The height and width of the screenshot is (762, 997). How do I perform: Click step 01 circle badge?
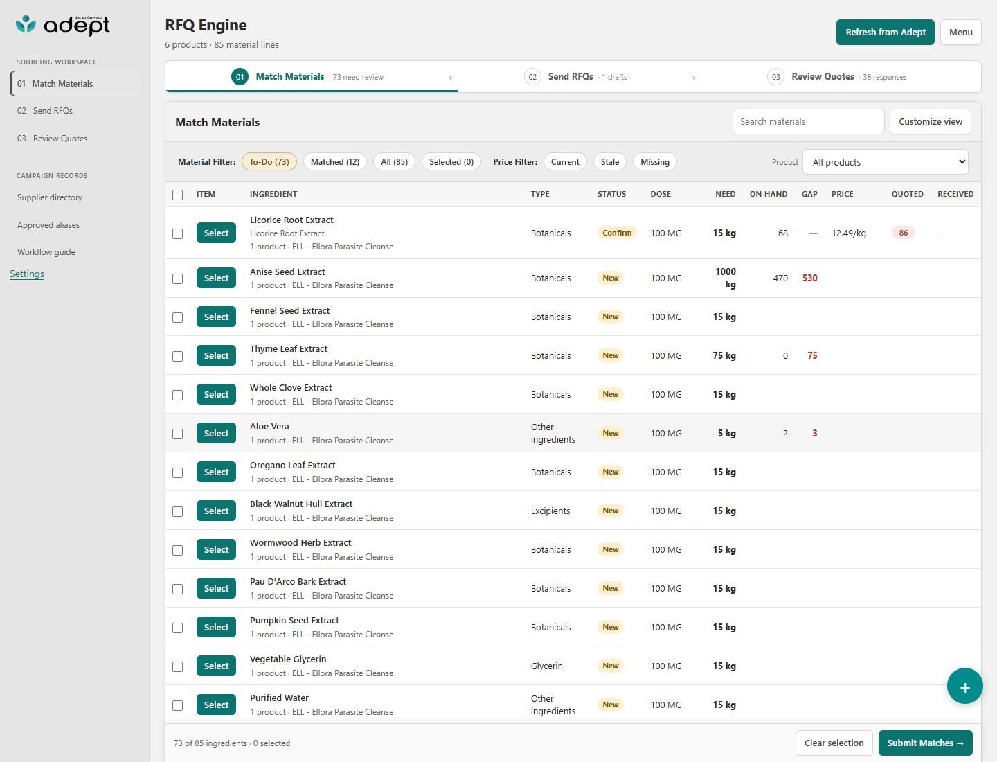(240, 77)
